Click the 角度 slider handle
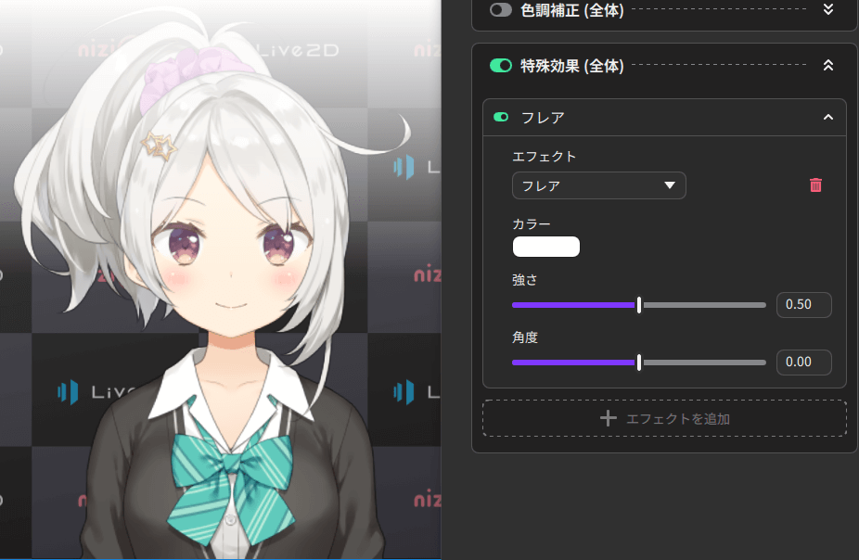The height and width of the screenshot is (560, 859). click(639, 363)
